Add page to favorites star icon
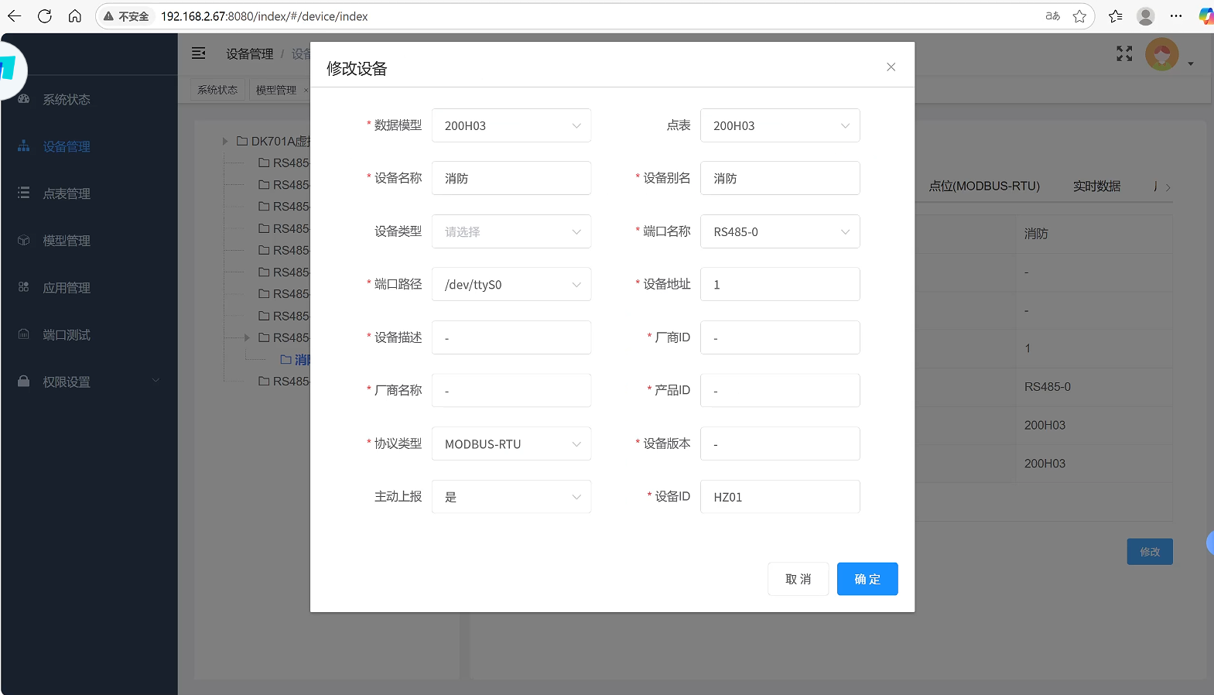 (x=1079, y=16)
